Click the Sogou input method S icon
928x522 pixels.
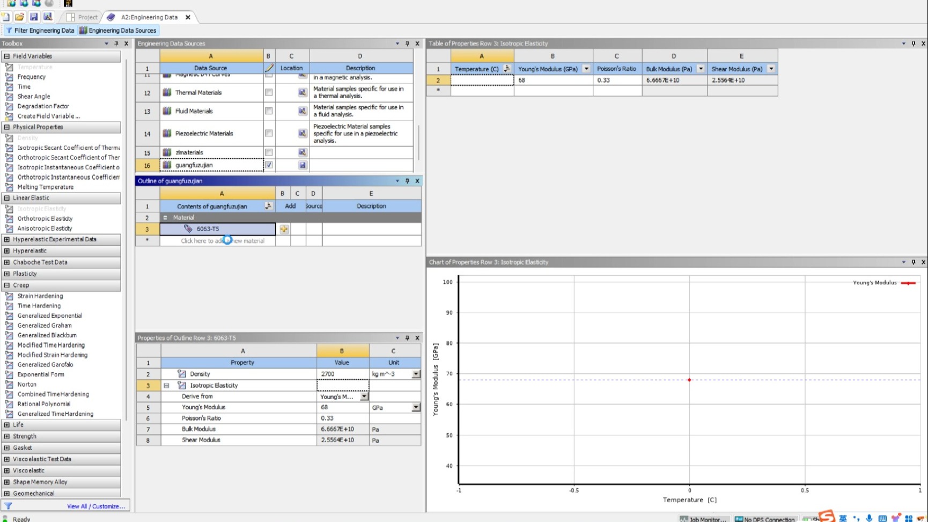coord(827,516)
